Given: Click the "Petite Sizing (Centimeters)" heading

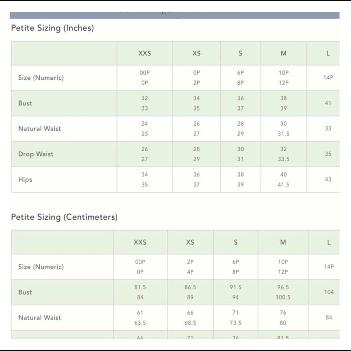Looking at the screenshot, I should [64, 217].
